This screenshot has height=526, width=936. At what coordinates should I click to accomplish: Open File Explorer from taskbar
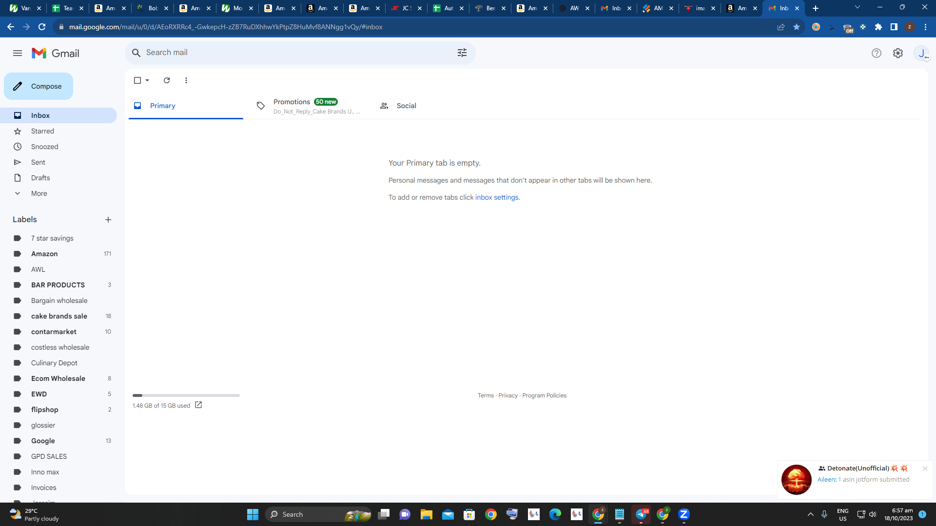pyautogui.click(x=427, y=514)
